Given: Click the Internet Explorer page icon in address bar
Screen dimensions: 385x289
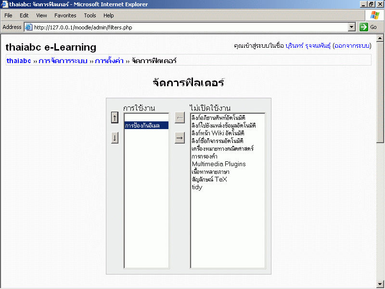Looking at the screenshot, I should pos(28,27).
